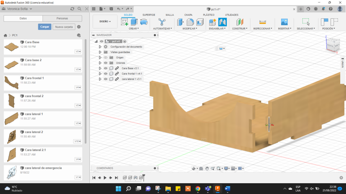The image size is (346, 194).
Task: Click the Cargar button
Action: [45, 26]
